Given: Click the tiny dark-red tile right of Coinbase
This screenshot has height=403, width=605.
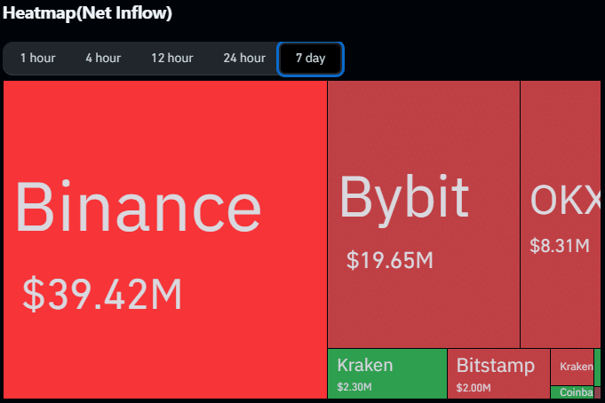Looking at the screenshot, I should pos(598,392).
